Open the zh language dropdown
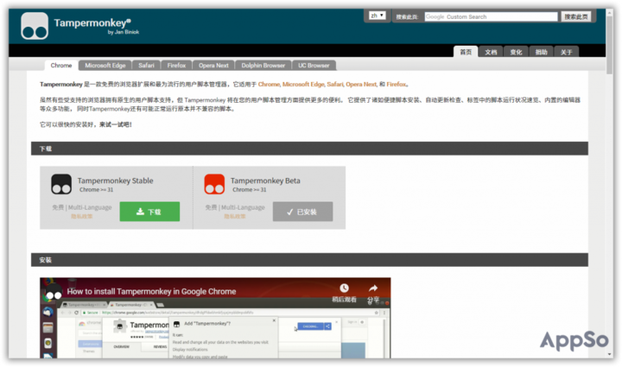Viewport: 622px width, 367px height. click(377, 16)
